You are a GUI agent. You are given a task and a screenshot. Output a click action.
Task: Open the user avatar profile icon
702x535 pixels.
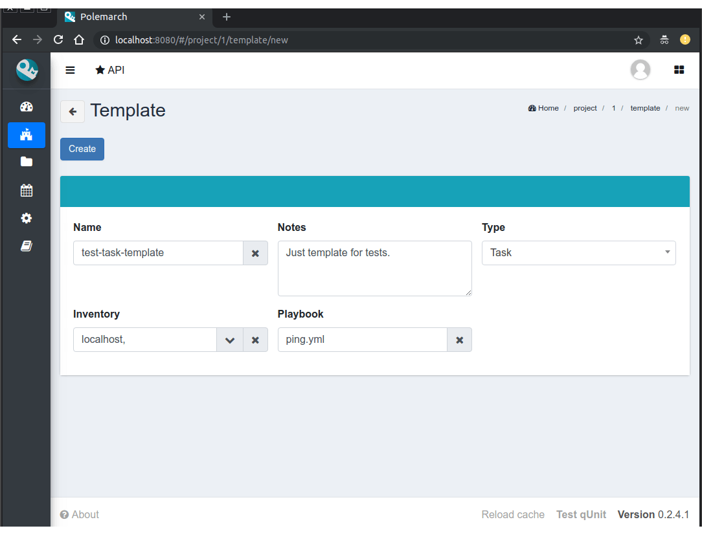[640, 69]
